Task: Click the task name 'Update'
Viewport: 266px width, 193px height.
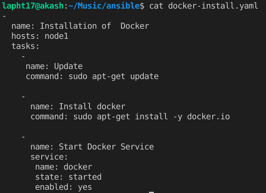Action: pos(68,66)
